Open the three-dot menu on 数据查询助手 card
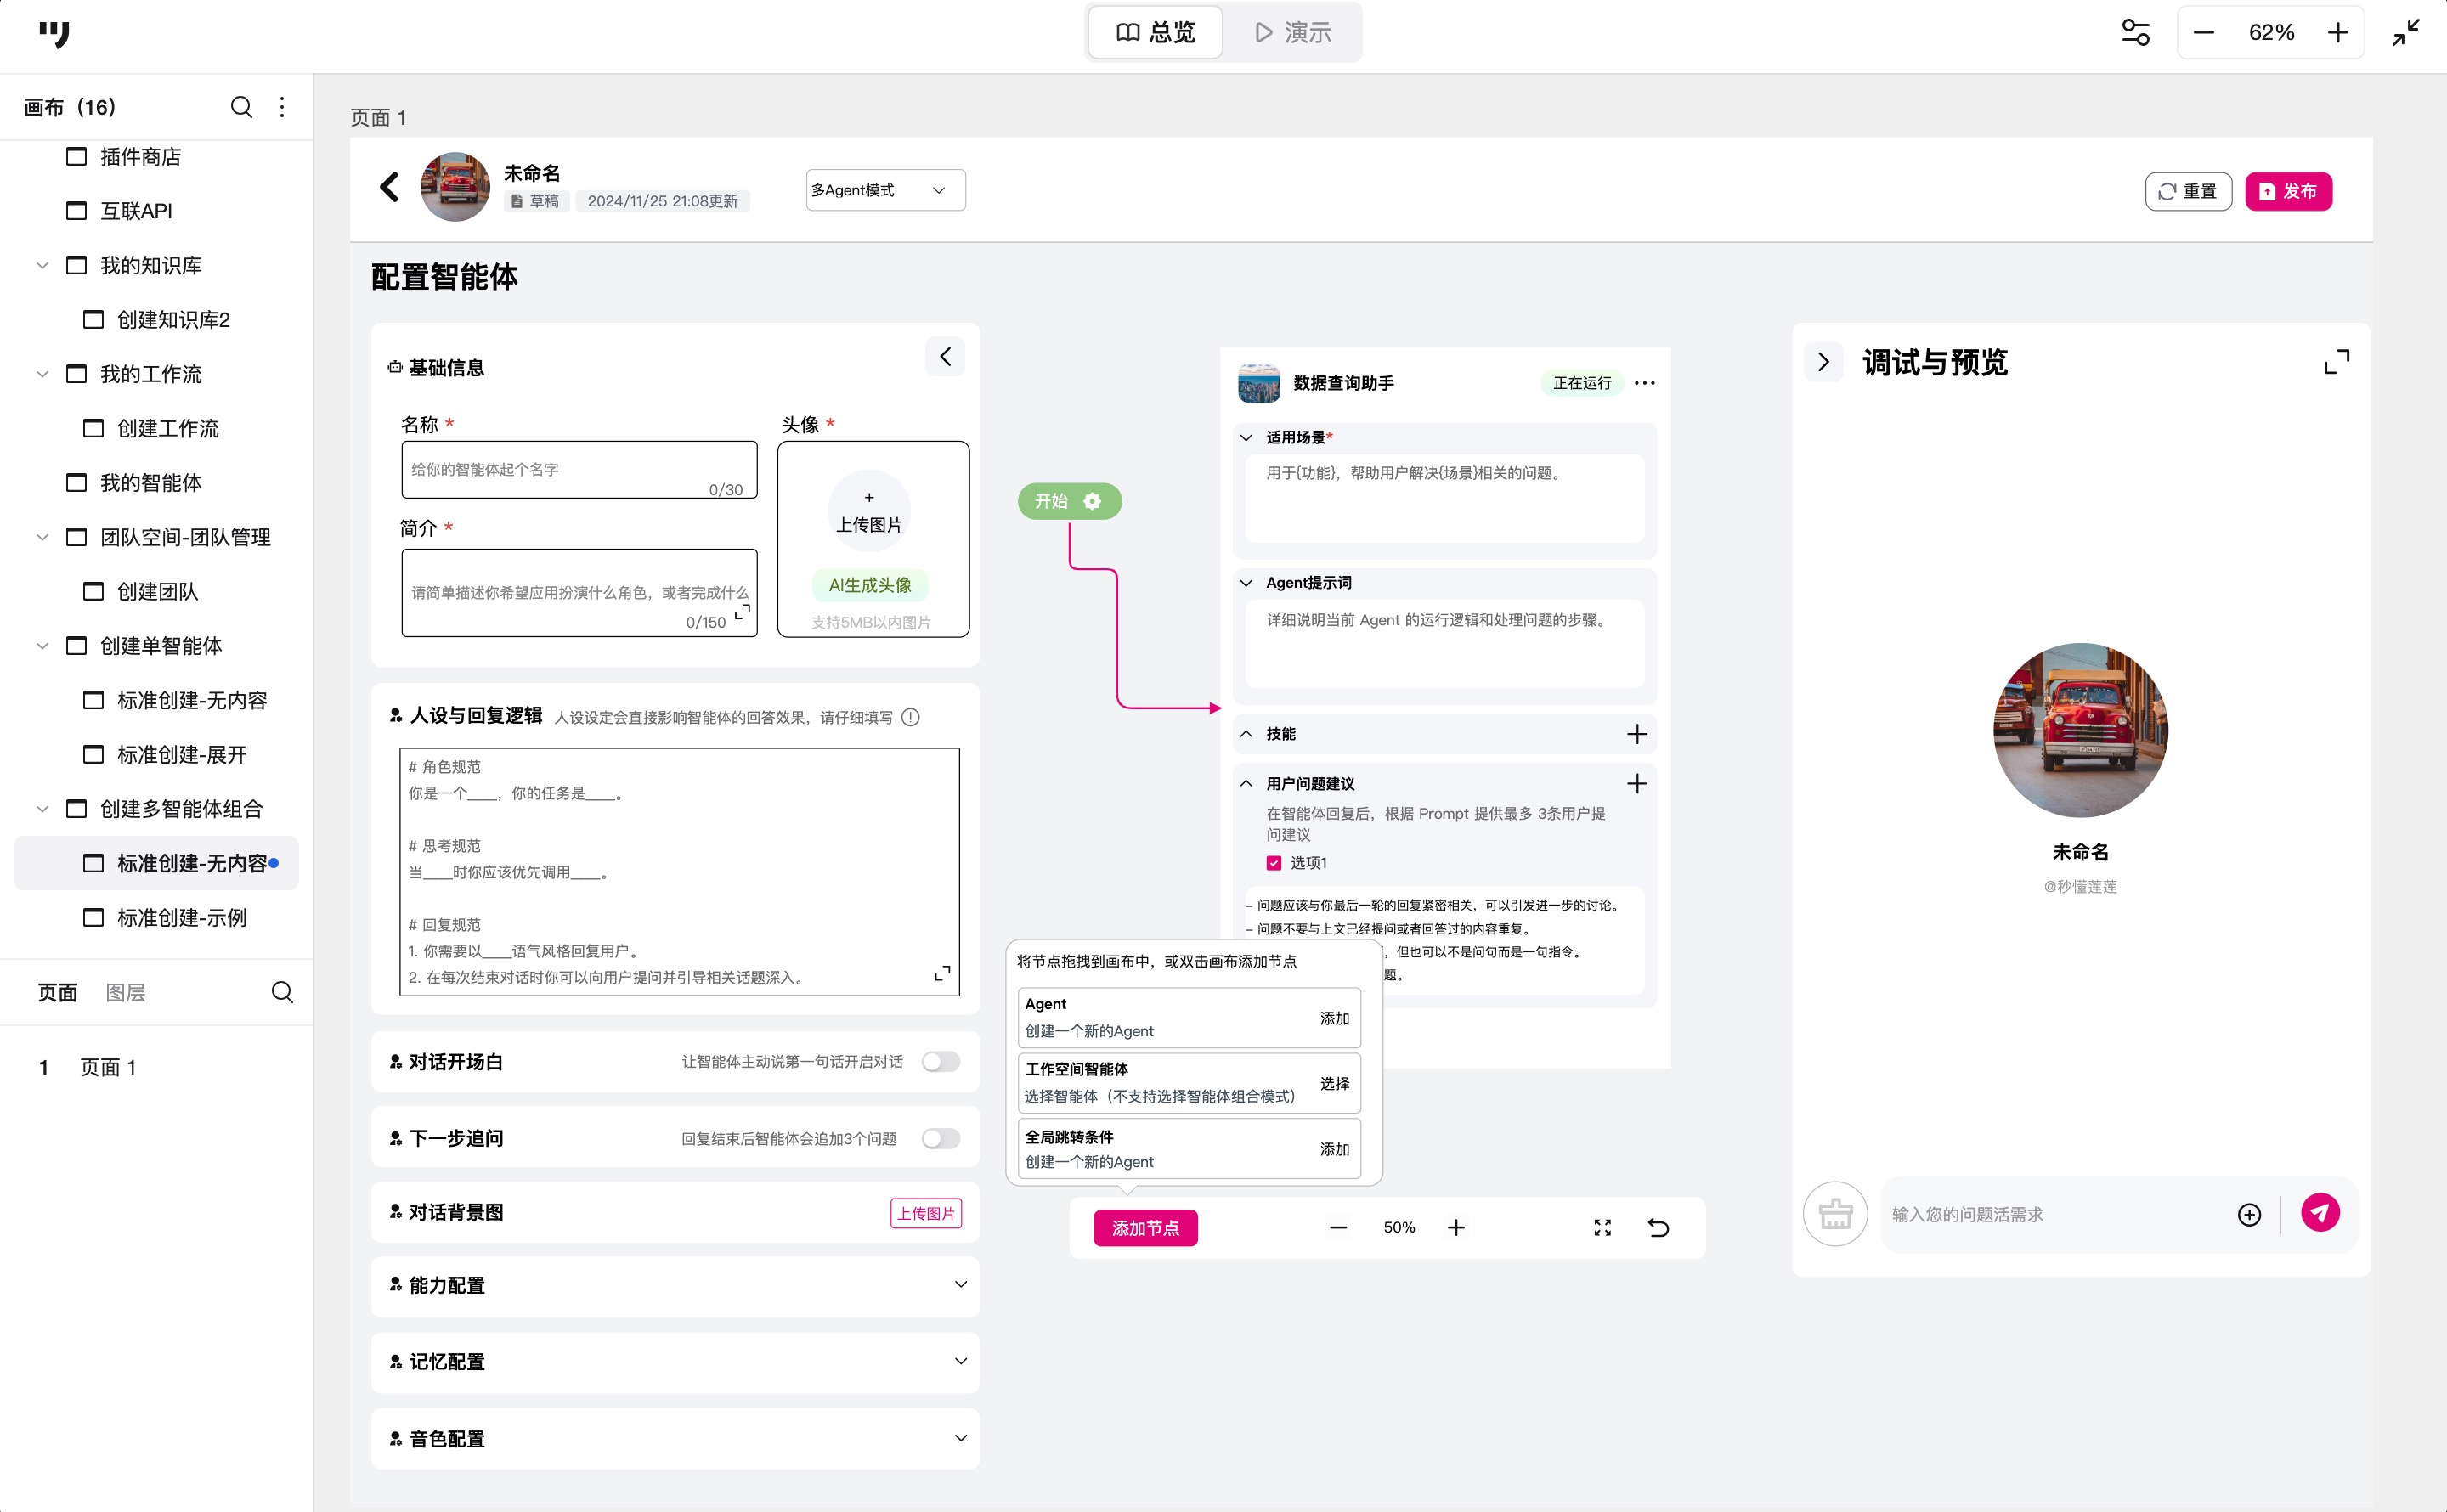Screen dimensions: 2447x1512 (x=1644, y=383)
